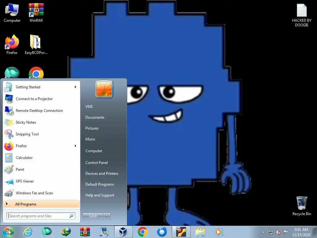Launch Paint from Start menu
This screenshot has width=317, height=238.
click(41, 170)
